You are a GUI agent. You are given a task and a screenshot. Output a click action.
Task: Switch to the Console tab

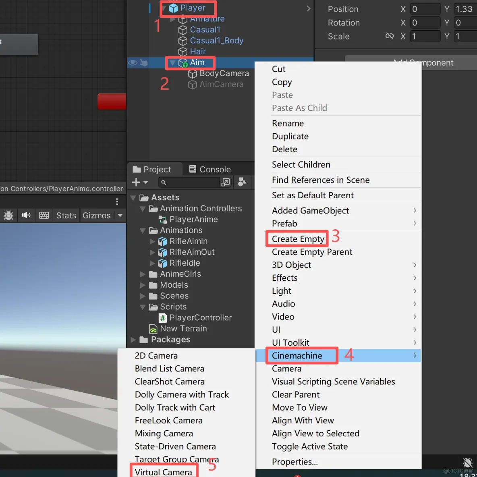click(x=209, y=169)
